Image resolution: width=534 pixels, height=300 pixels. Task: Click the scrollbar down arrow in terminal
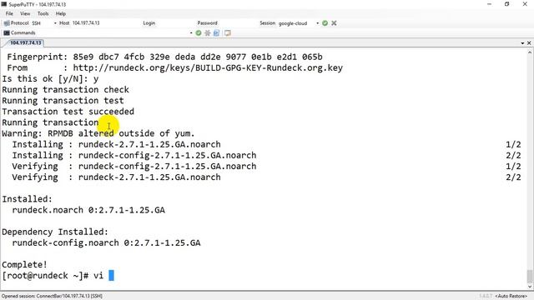click(530, 287)
